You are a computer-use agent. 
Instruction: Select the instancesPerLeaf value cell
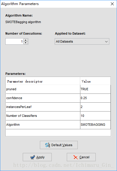[95, 107]
